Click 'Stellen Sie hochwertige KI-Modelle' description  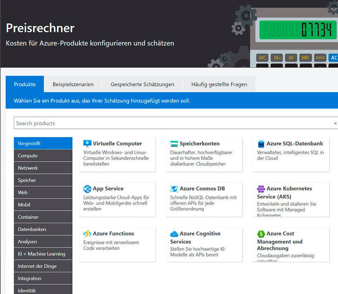pos(198,252)
